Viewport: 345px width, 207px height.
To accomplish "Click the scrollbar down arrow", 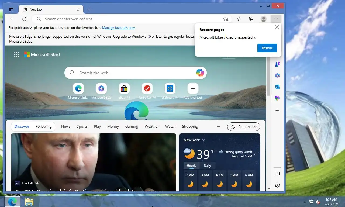I will pyautogui.click(x=268, y=189).
